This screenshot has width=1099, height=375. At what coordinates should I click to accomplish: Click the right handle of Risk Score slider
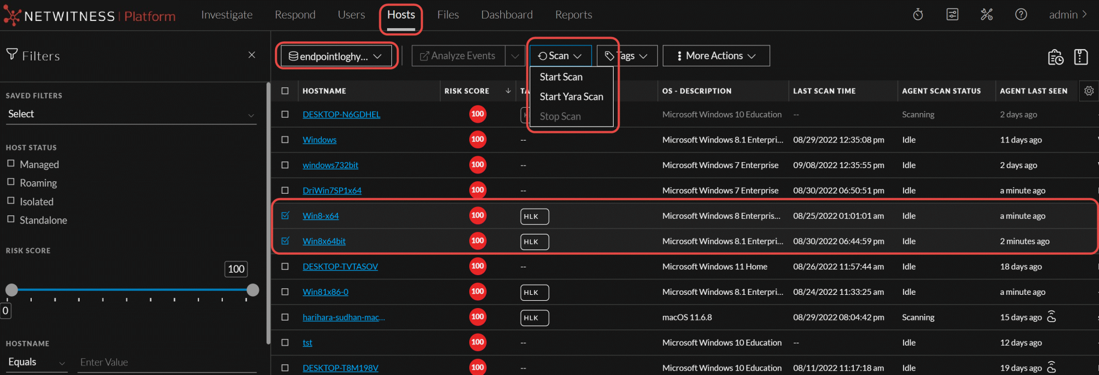click(x=253, y=290)
